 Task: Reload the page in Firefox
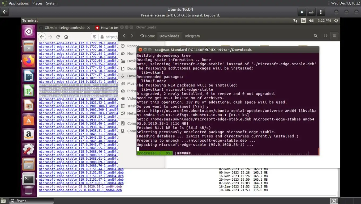point(58,37)
